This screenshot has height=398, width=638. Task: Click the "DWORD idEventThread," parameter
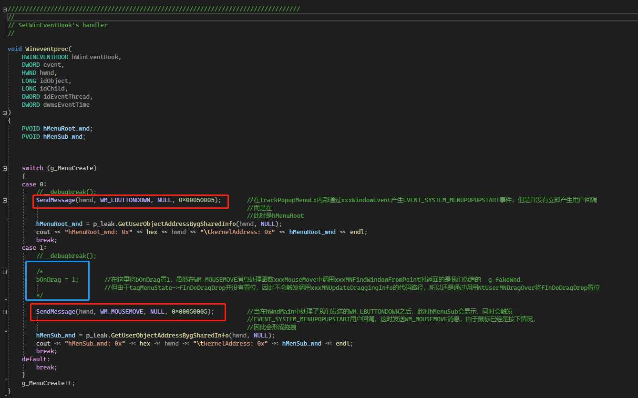[x=57, y=96]
